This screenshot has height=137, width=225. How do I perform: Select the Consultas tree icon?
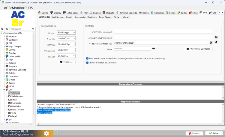[7, 76]
